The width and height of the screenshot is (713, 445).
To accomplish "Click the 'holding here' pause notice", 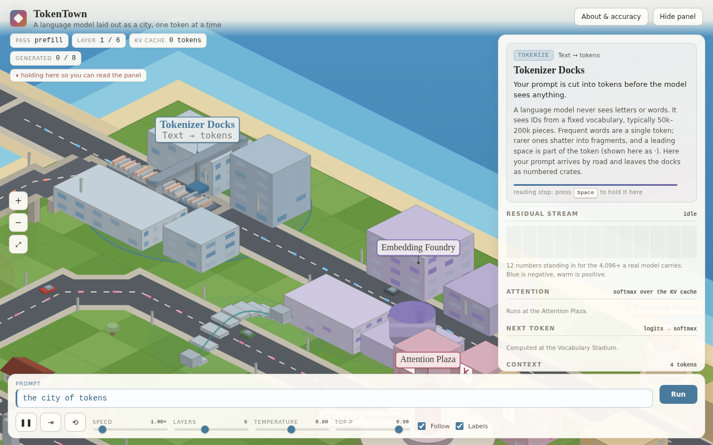I will pos(78,76).
